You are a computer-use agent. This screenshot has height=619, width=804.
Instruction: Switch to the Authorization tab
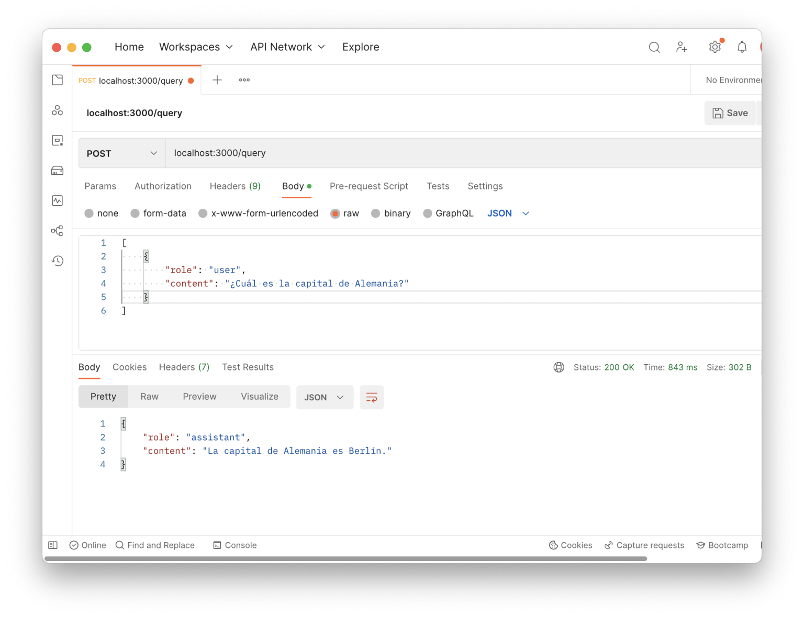click(163, 186)
